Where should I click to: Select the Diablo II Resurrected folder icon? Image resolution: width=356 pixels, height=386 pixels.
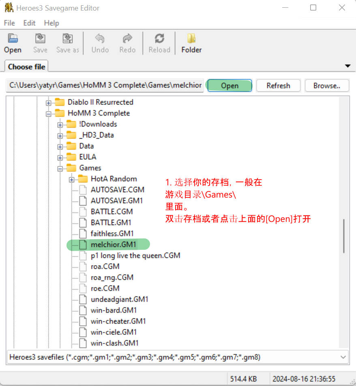[60, 102]
